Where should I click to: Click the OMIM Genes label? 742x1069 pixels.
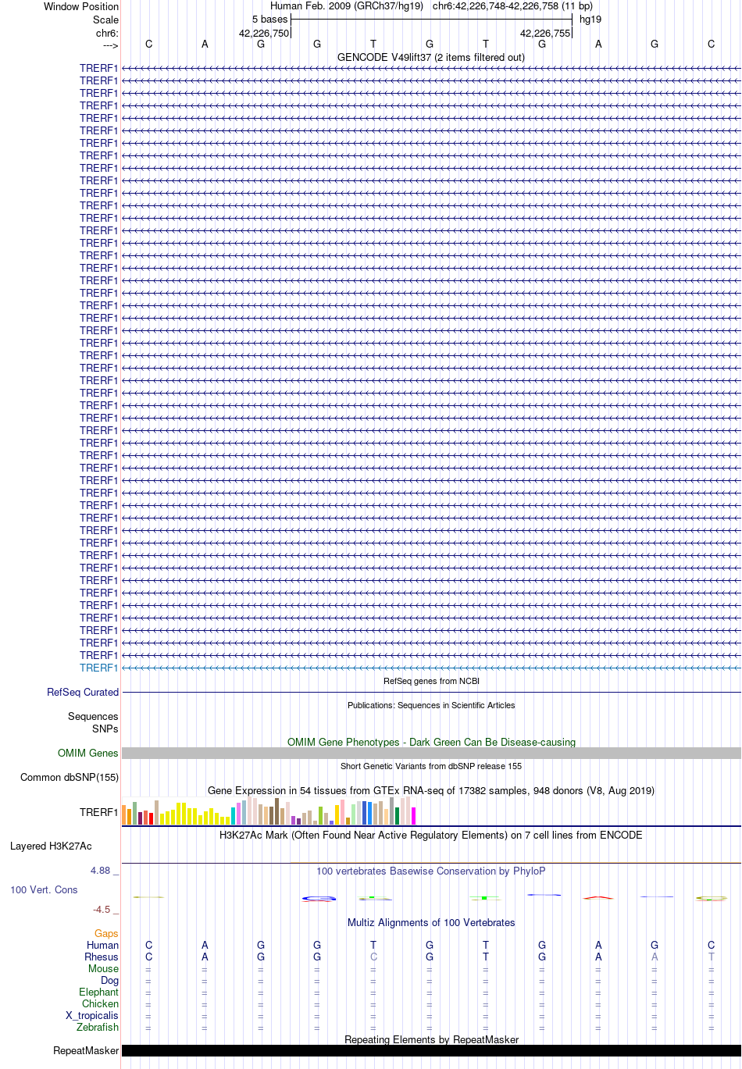pos(88,753)
